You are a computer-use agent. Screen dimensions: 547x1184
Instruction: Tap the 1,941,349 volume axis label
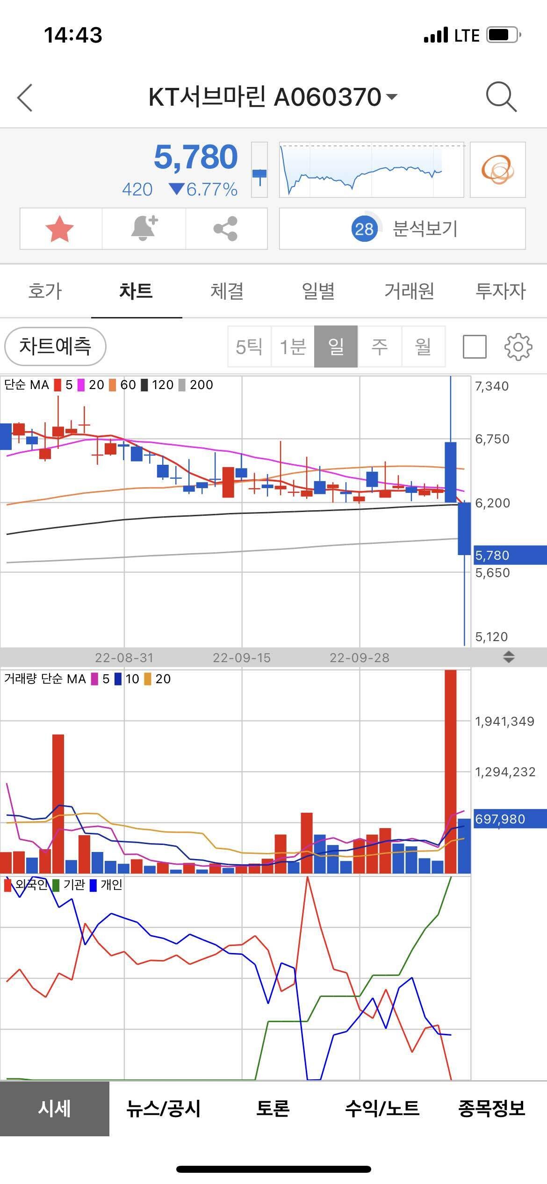(505, 722)
